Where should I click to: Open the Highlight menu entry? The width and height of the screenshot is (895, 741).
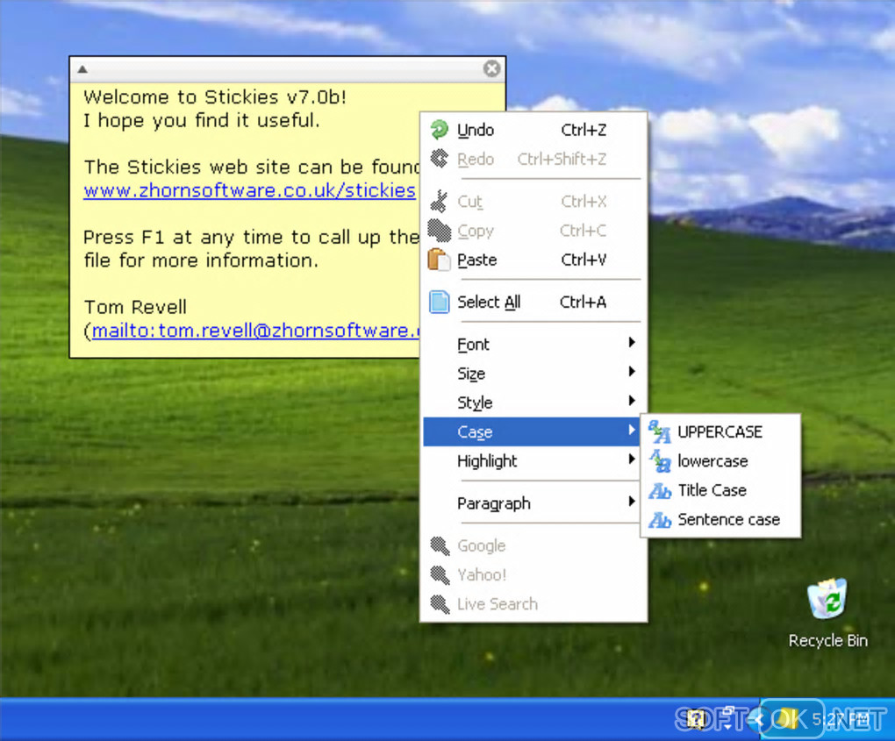click(x=532, y=461)
